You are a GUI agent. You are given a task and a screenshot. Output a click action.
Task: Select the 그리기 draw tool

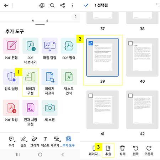[34, 142]
